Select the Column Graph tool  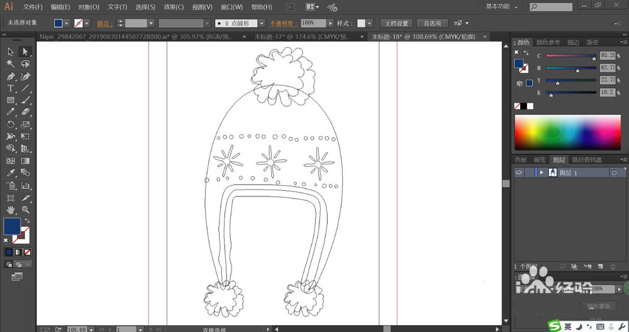coord(25,185)
